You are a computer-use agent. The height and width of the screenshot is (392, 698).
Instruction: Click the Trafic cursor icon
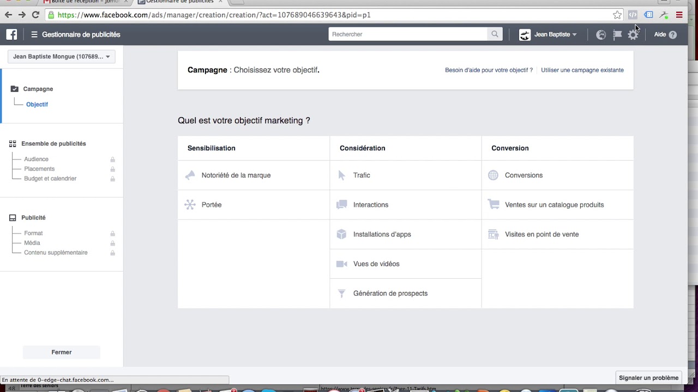pos(342,175)
